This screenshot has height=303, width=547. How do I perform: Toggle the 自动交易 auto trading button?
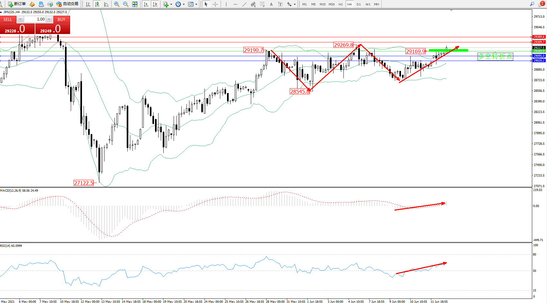[68, 4]
